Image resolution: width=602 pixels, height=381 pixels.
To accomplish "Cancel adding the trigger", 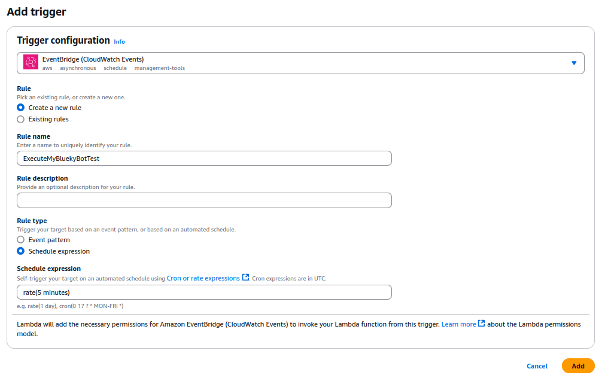I will (x=537, y=366).
